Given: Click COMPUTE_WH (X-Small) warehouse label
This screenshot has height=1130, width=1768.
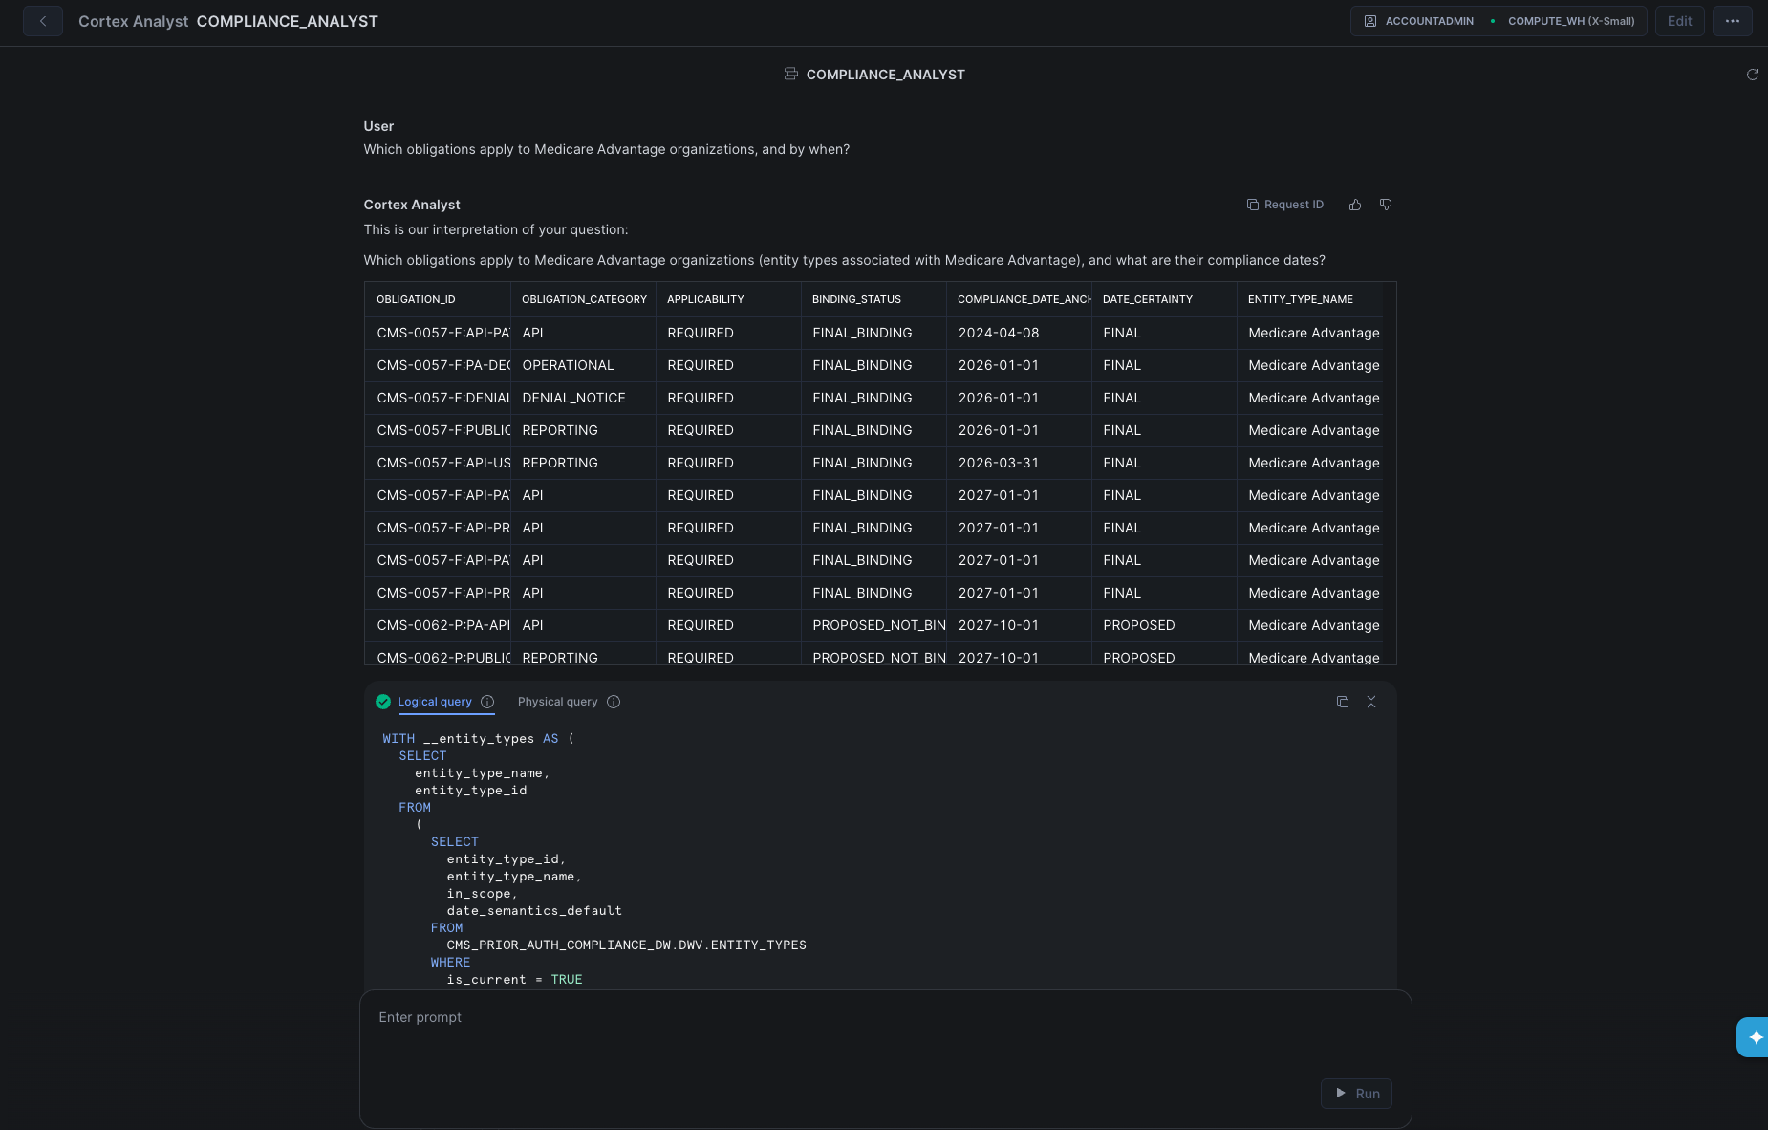Looking at the screenshot, I should click(1571, 21).
